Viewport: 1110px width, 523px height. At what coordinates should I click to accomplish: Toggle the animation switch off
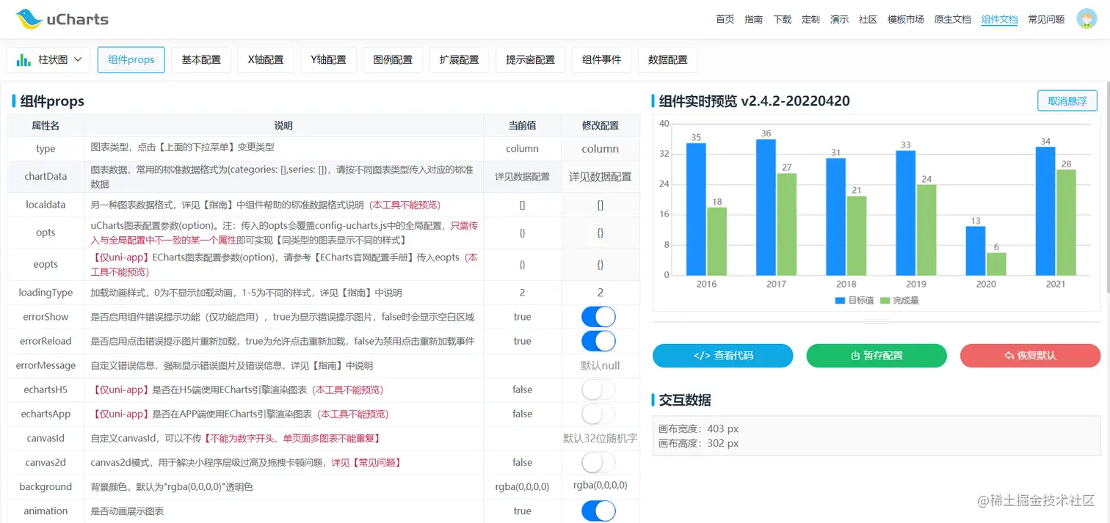(x=598, y=511)
